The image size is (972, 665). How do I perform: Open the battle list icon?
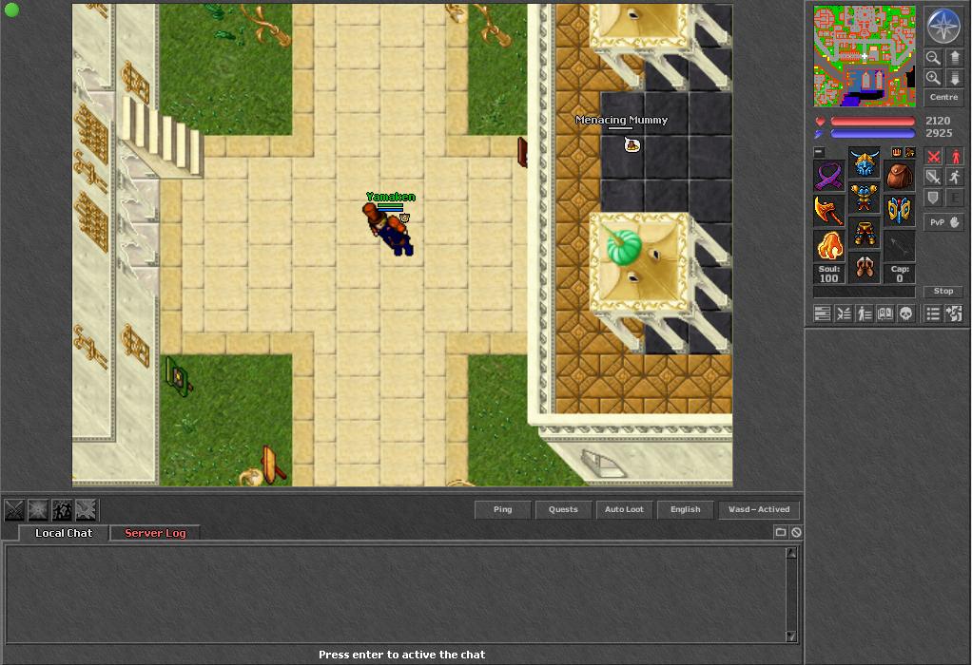coord(844,313)
